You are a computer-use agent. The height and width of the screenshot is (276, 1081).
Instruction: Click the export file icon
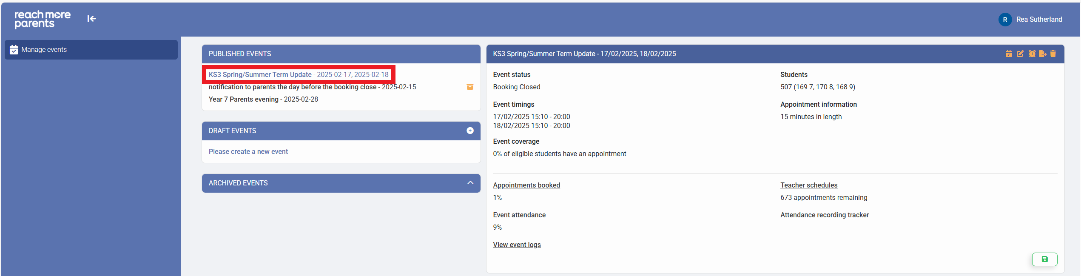1042,54
